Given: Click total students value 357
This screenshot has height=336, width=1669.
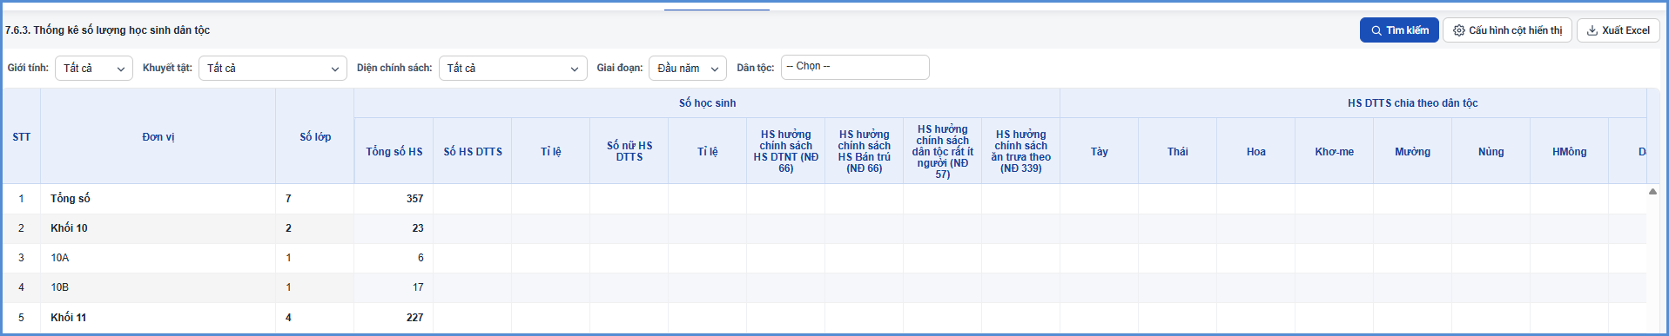Looking at the screenshot, I should pyautogui.click(x=414, y=199).
